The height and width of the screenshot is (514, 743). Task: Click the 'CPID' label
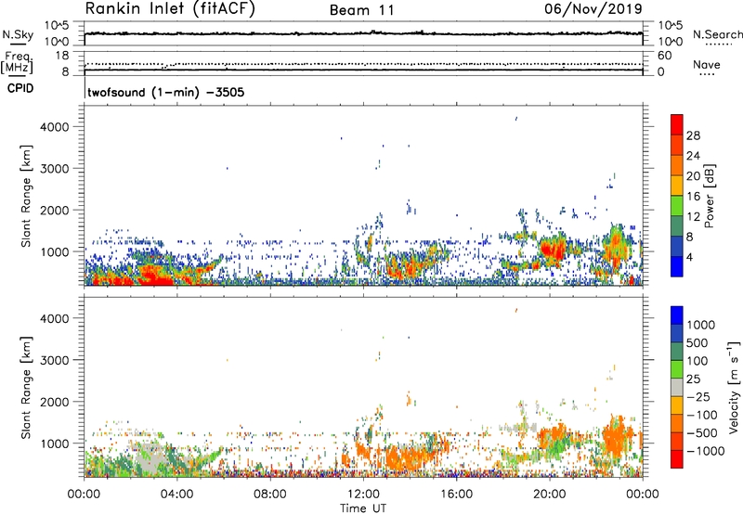[20, 88]
